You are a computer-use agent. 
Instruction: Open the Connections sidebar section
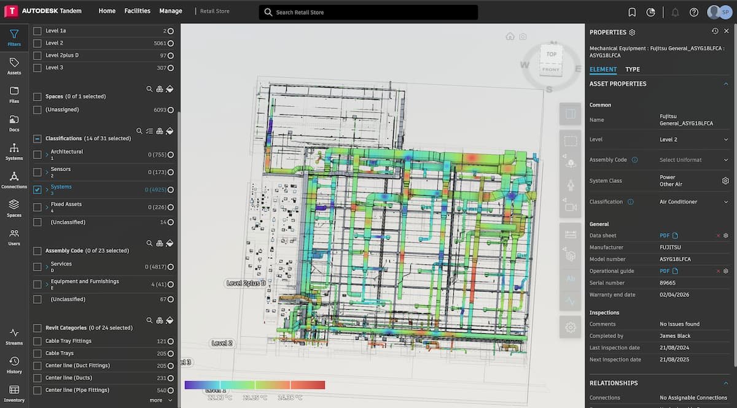coord(14,180)
